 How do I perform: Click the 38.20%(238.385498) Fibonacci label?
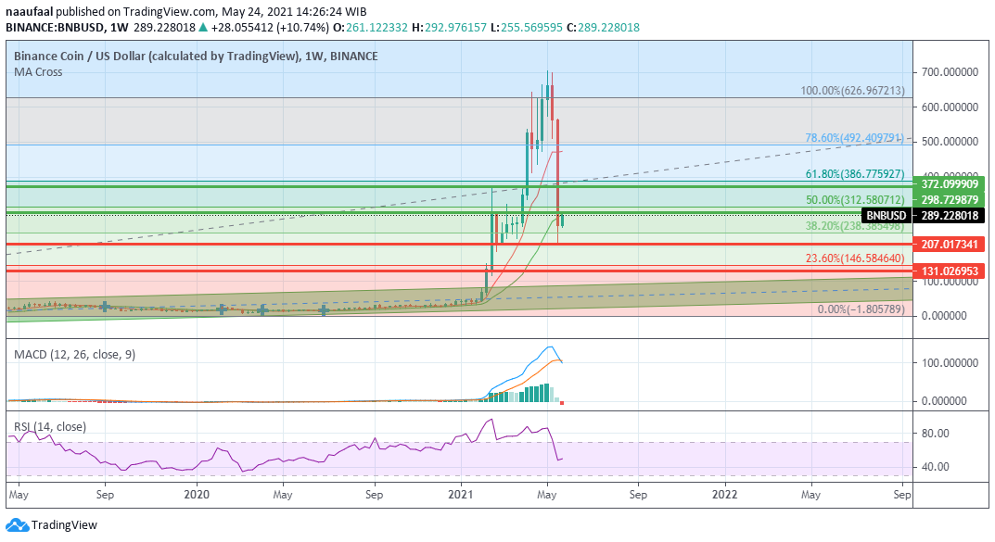[x=855, y=226]
